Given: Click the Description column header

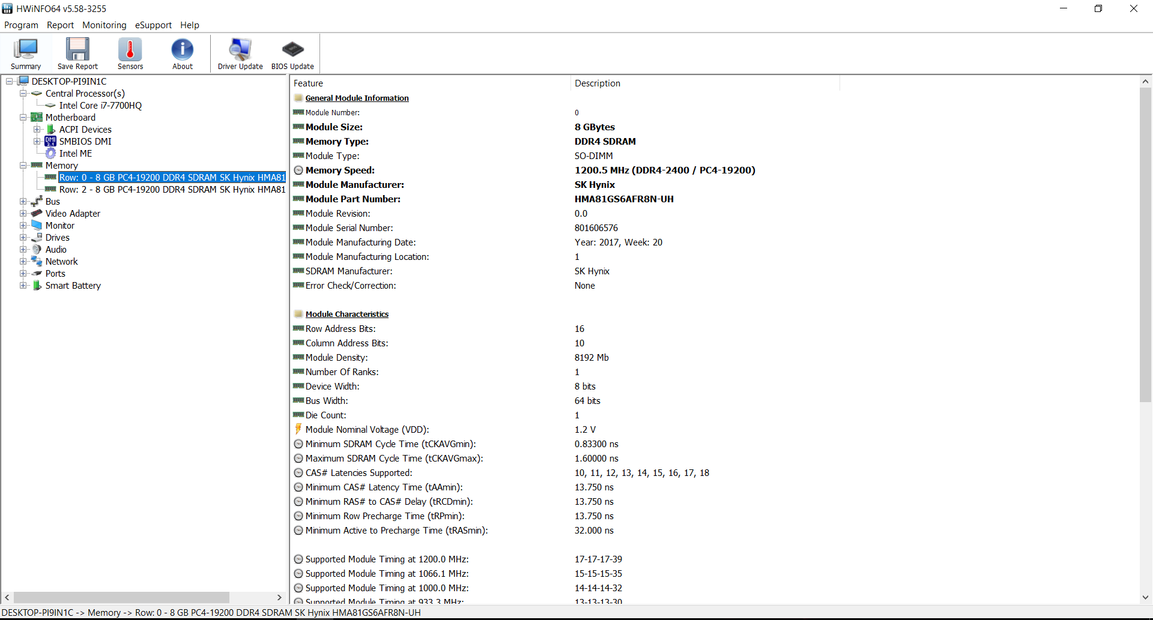Looking at the screenshot, I should tap(598, 83).
